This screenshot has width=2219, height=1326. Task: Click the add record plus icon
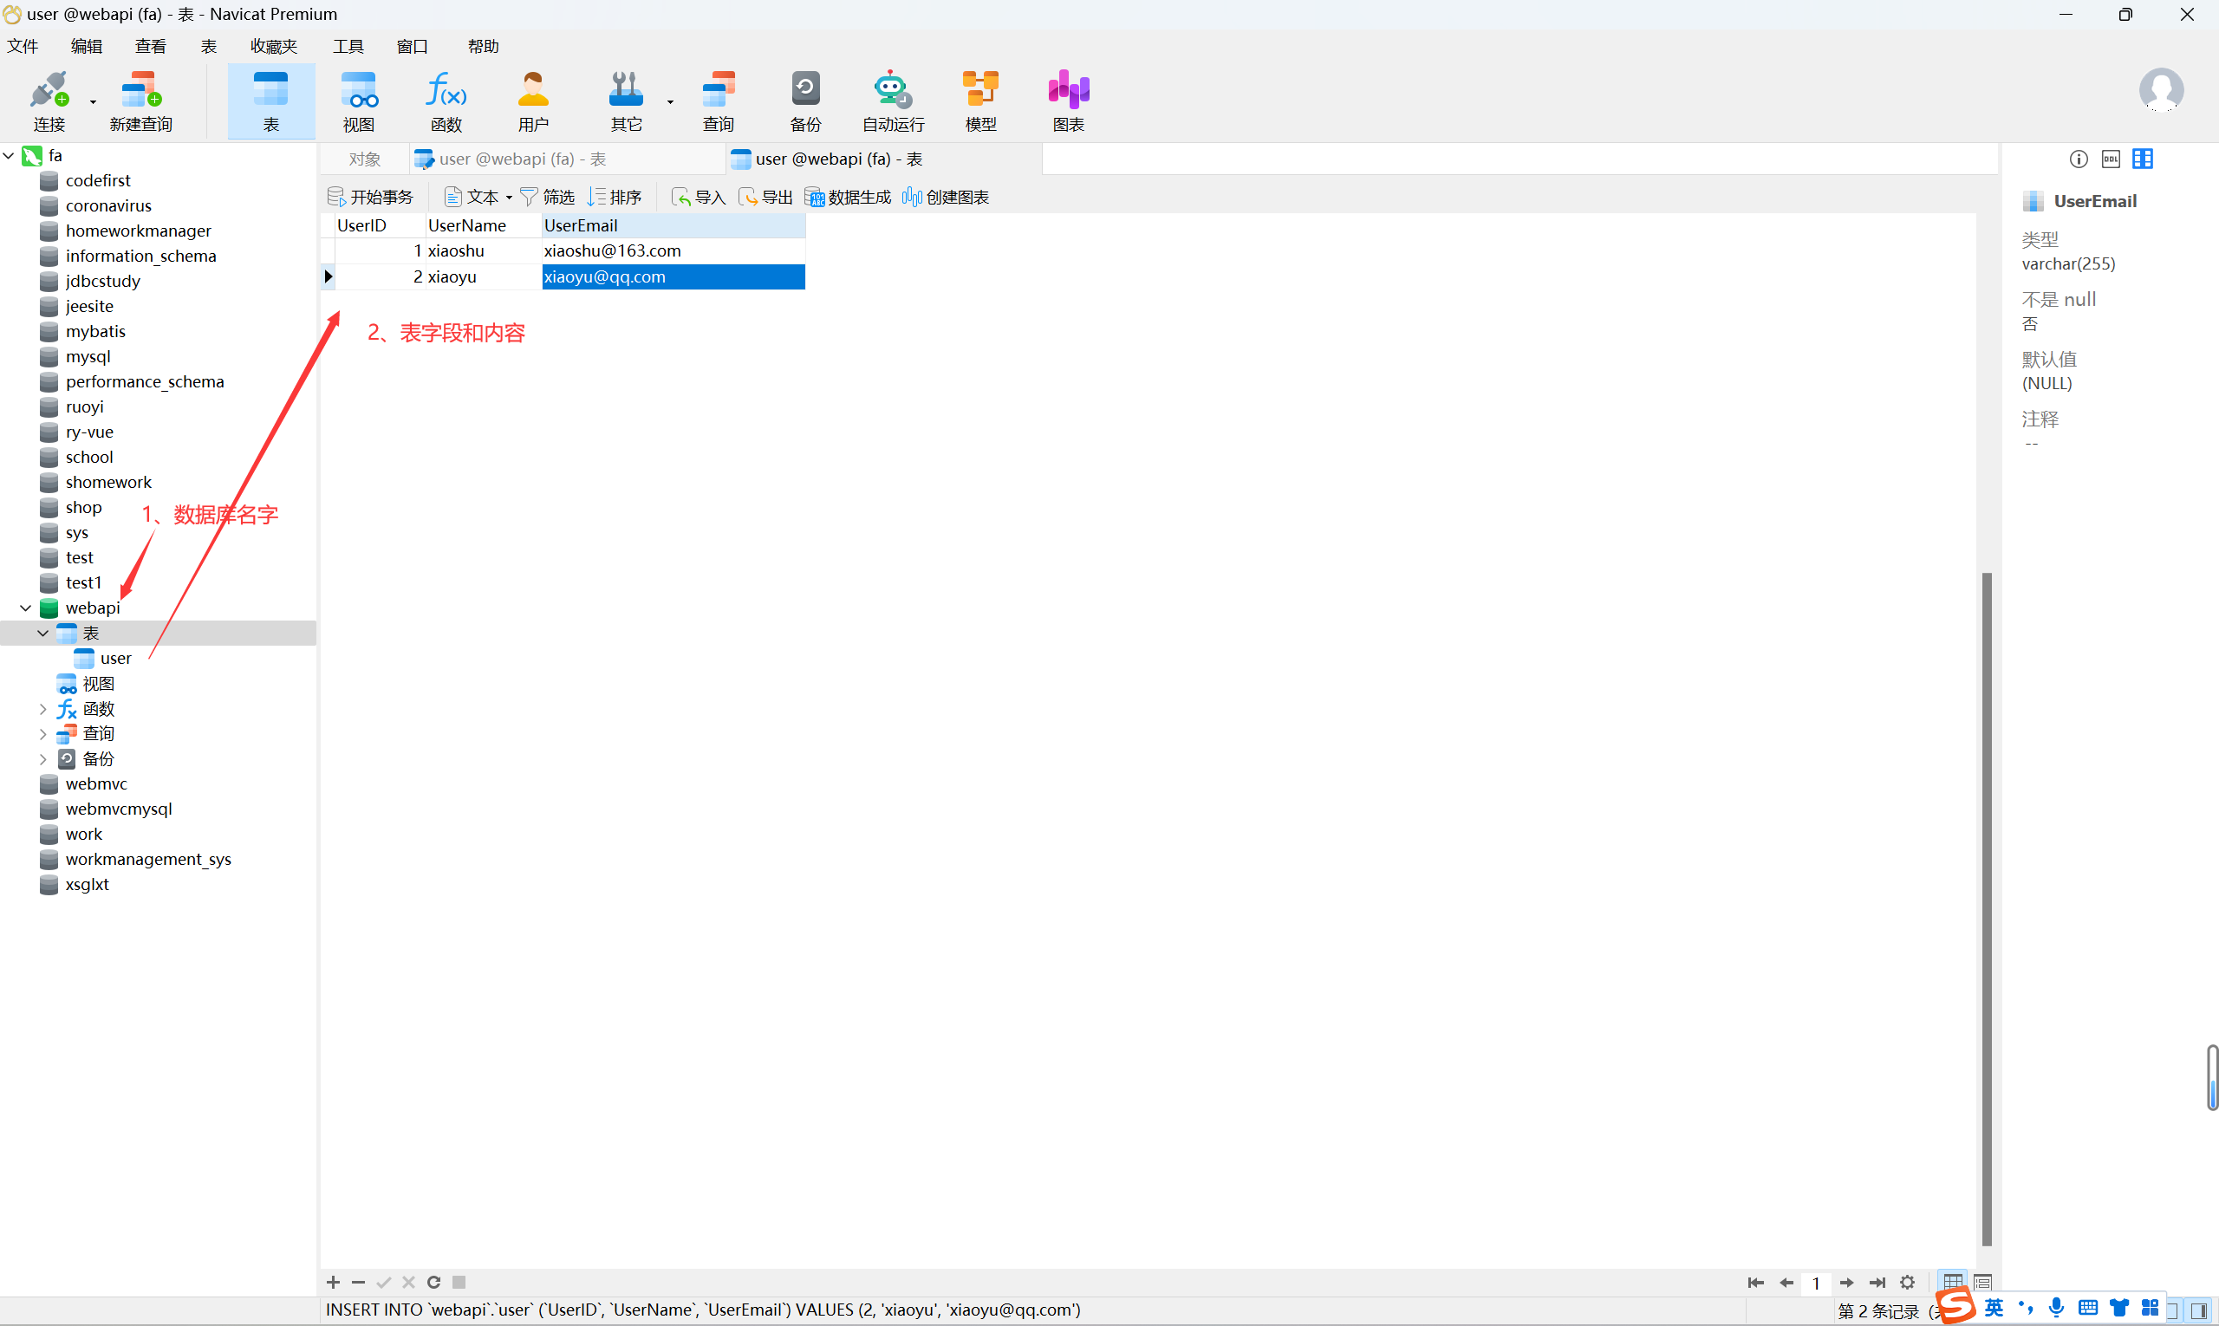click(334, 1282)
